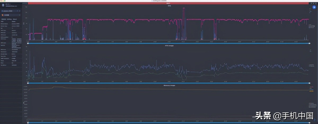Expand the app selector chevron arrow
The width and height of the screenshot is (318, 124).
coord(19,15)
